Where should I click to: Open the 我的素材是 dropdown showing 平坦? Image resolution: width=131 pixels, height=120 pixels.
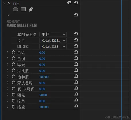pyautogui.click(x=53, y=35)
